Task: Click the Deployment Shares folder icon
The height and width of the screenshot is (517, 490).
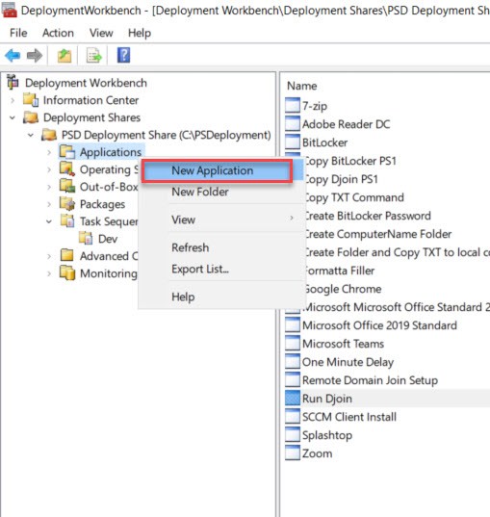Action: (31, 117)
